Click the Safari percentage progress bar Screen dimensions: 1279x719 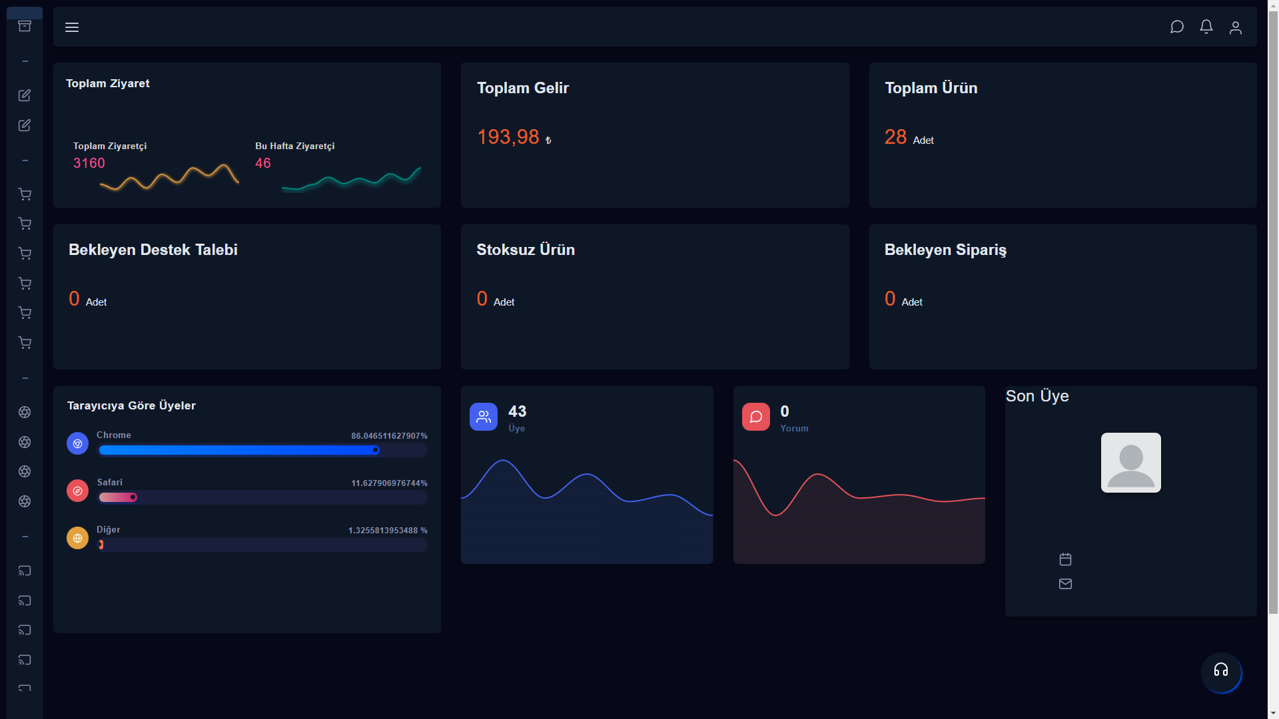263,497
